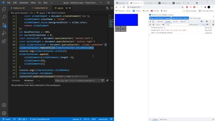215x121 pixels.
Task: Click the Right slider button on the page
Action: tap(123, 29)
